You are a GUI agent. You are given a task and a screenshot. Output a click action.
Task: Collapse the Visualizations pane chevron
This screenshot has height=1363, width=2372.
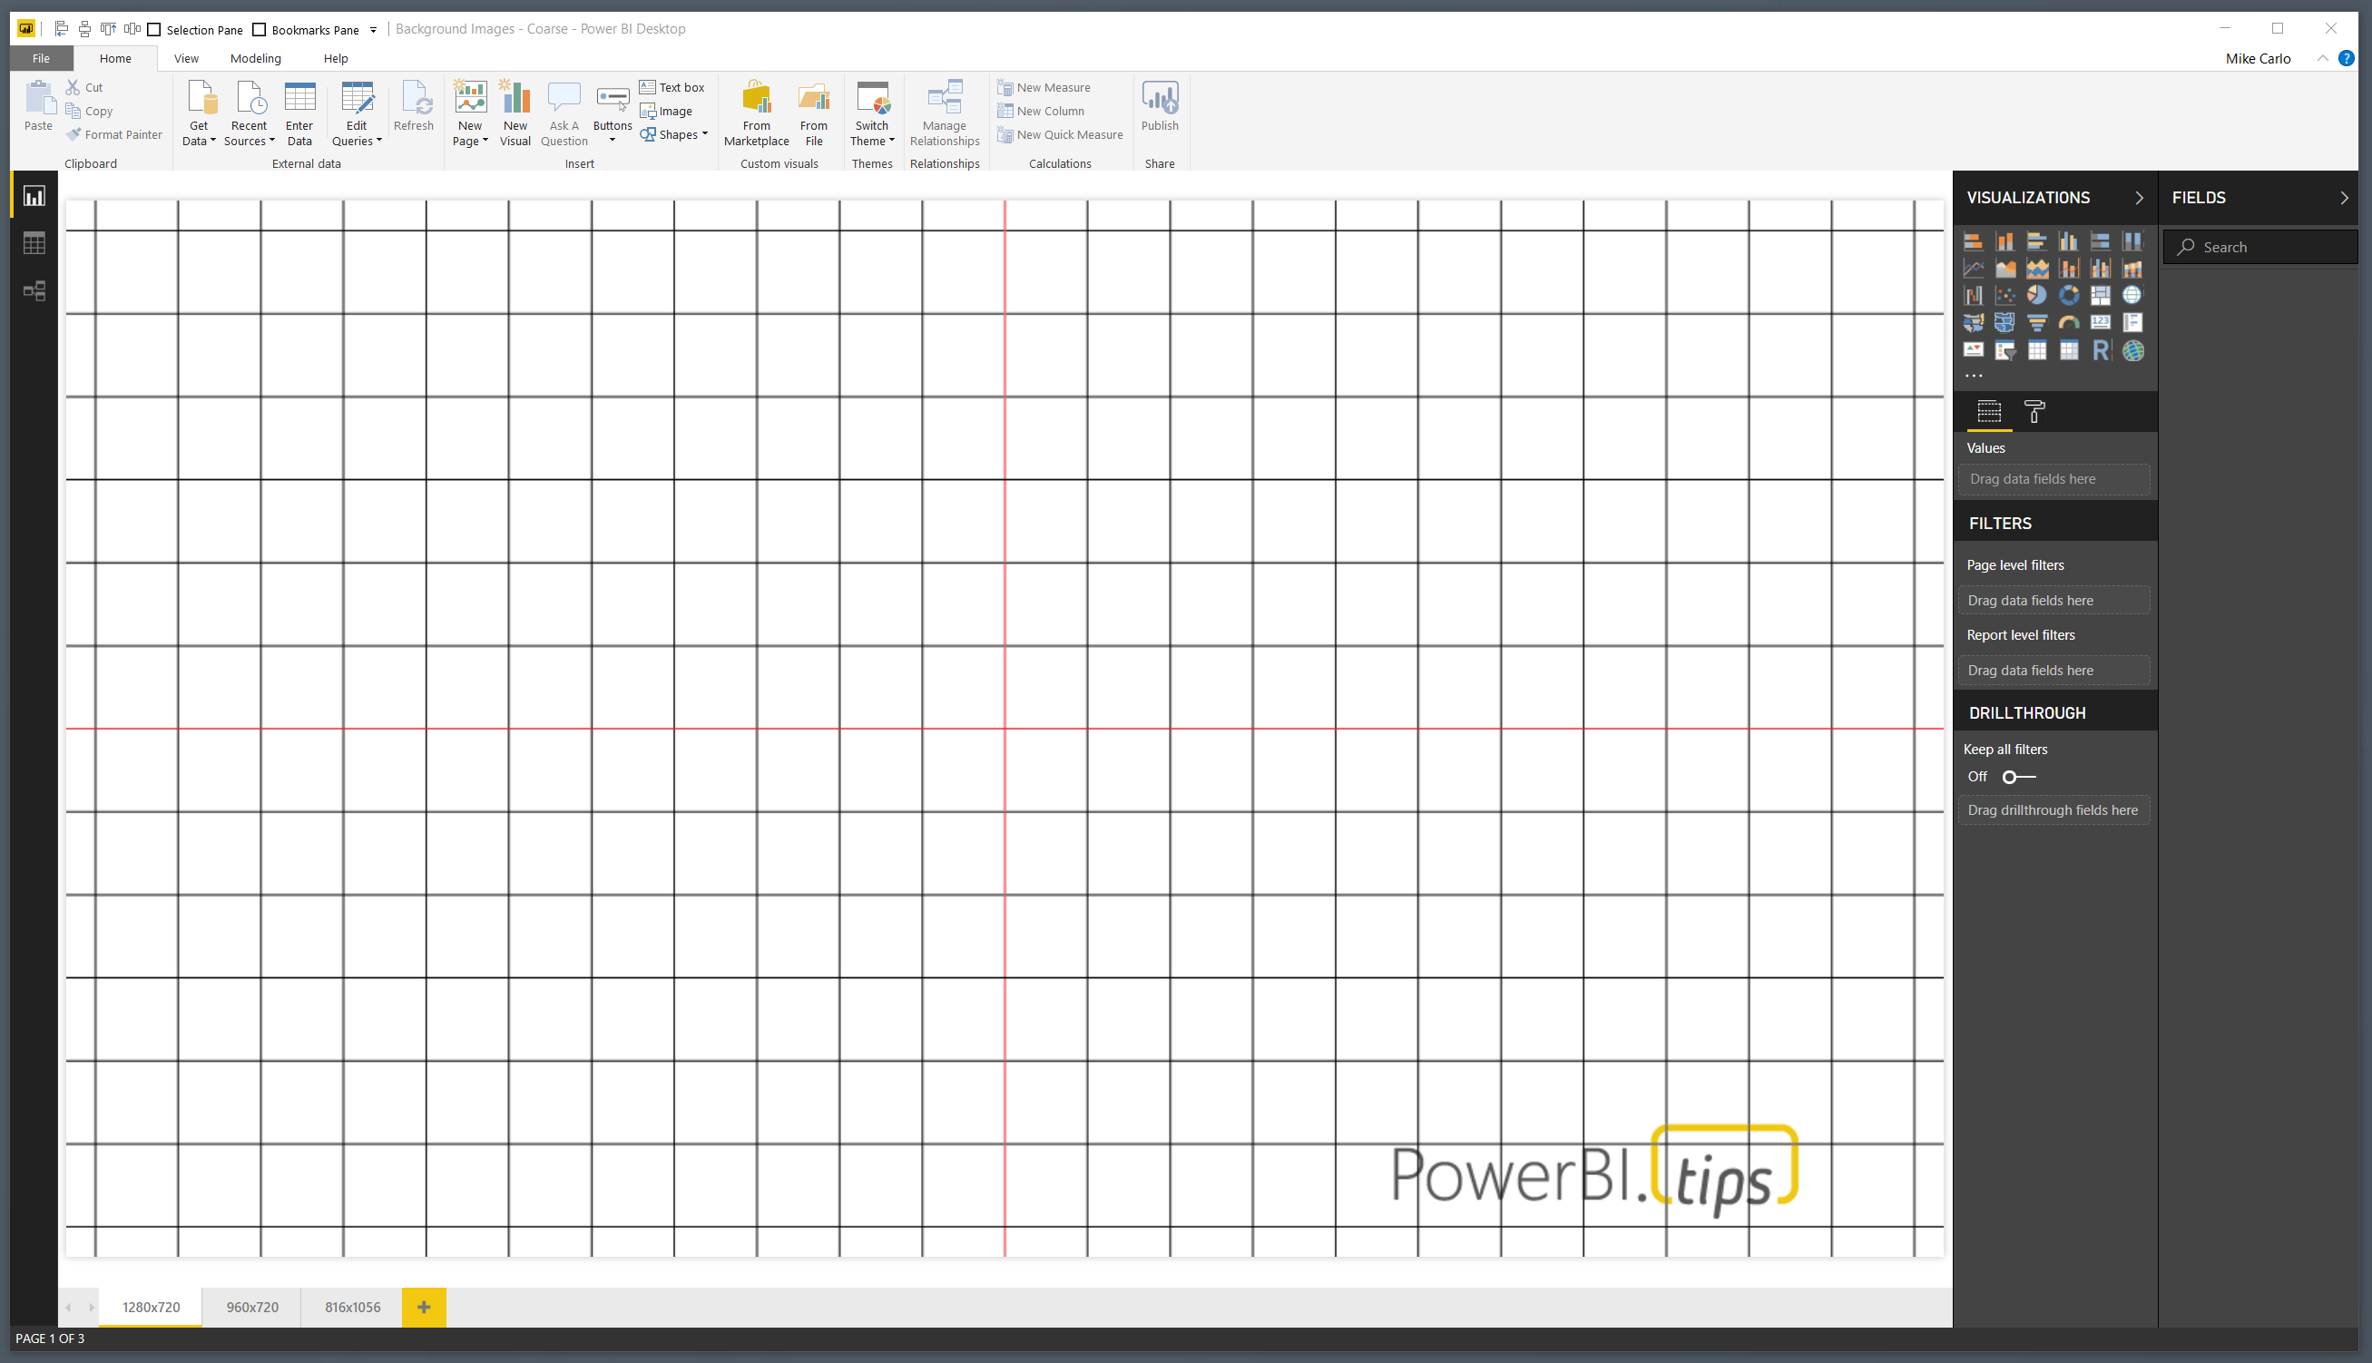(2138, 198)
